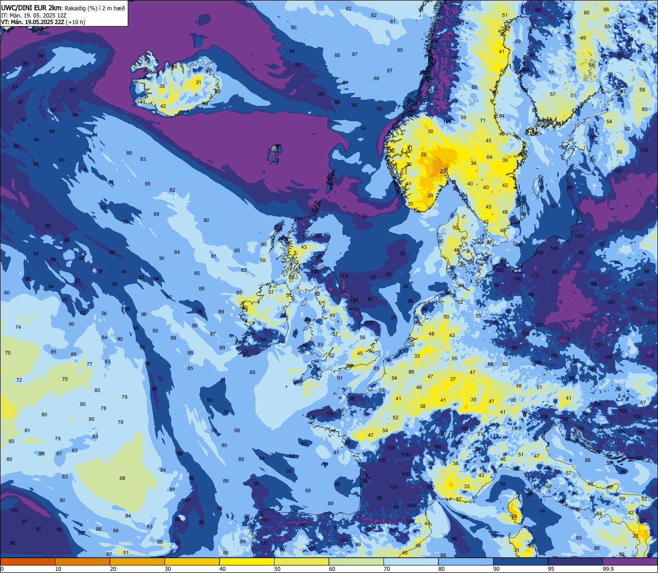
Task: Click the '10' legend scale label
Action: click(59, 569)
